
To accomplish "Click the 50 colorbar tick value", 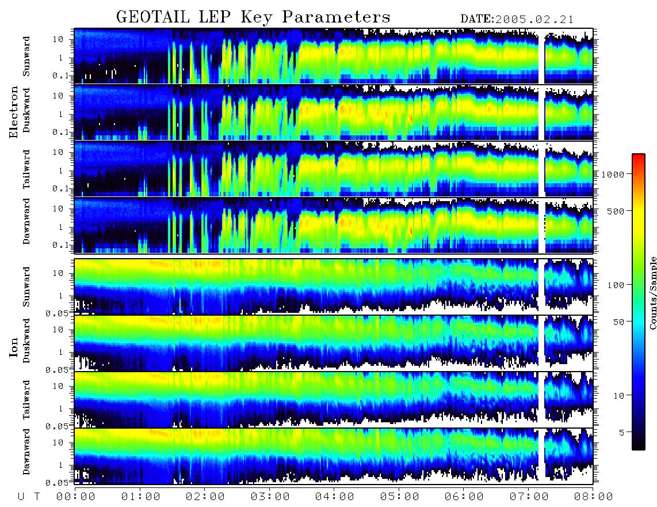I will (618, 322).
